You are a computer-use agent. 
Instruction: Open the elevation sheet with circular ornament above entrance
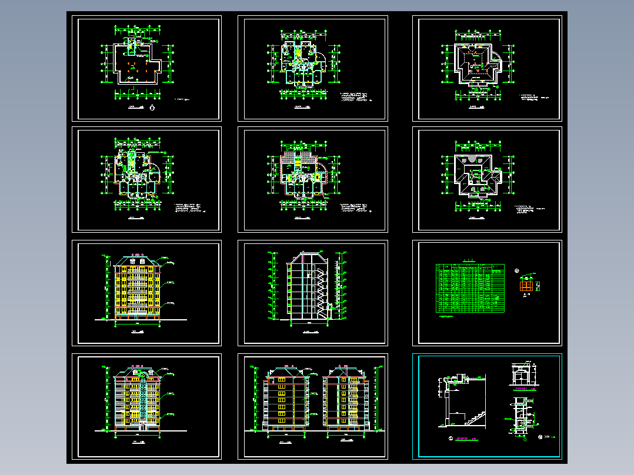pyautogui.click(x=147, y=407)
